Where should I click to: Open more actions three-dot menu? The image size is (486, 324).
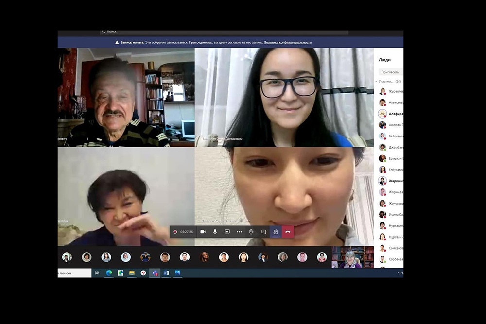pos(239,232)
